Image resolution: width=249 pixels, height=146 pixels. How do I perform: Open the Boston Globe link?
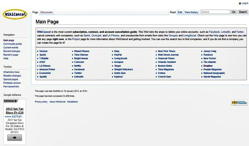pyautogui.click(x=165, y=66)
